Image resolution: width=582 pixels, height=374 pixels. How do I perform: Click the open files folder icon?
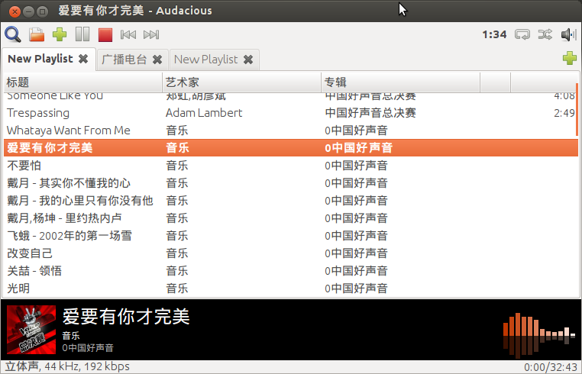pos(37,34)
